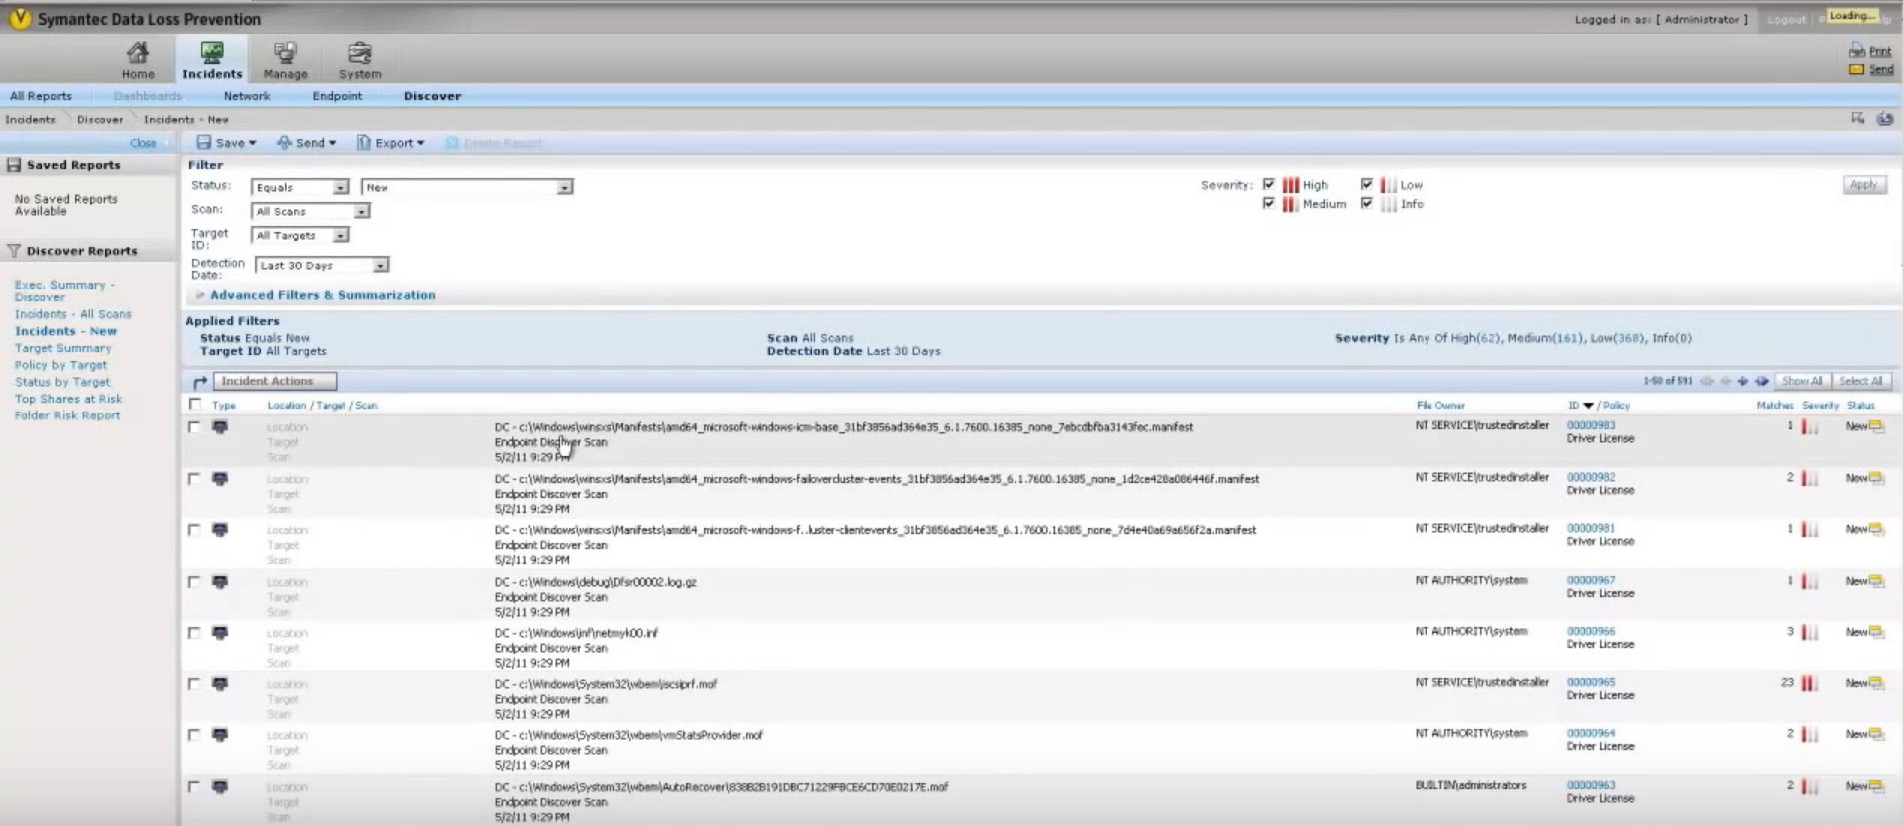Screen dimensions: 1903x826
Task: Open the Incidents section icon
Action: click(212, 52)
